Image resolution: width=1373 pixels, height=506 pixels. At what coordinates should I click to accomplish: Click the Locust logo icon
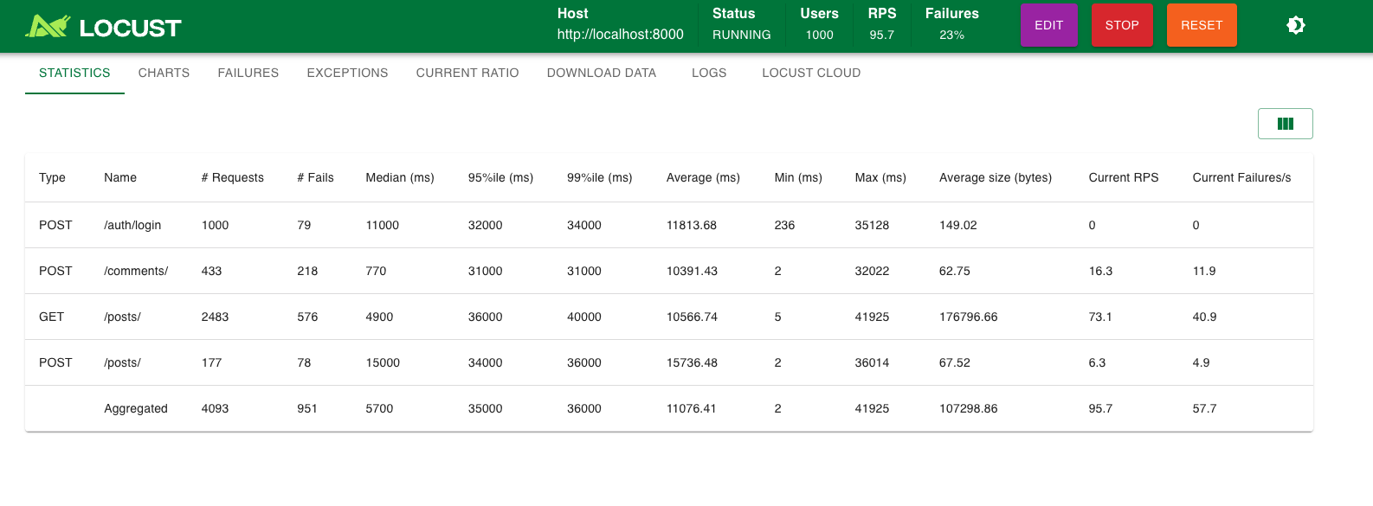click(x=47, y=27)
